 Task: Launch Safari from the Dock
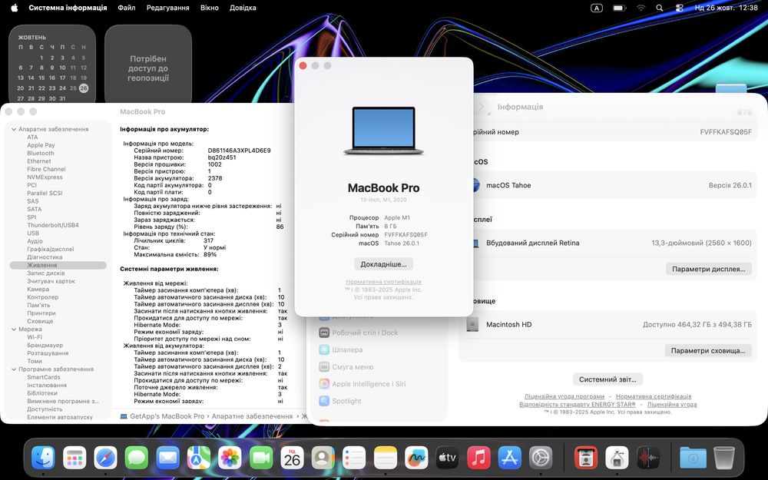coord(105,458)
